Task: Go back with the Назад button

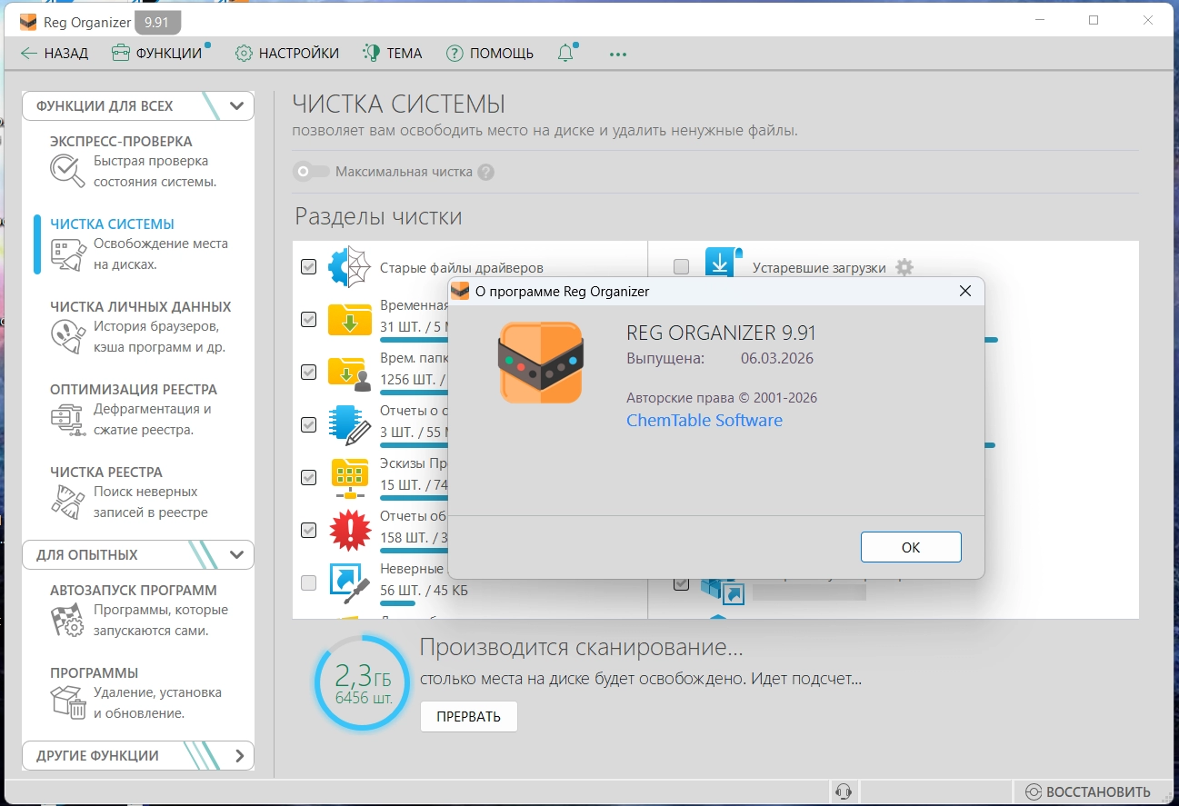Action: (x=55, y=54)
